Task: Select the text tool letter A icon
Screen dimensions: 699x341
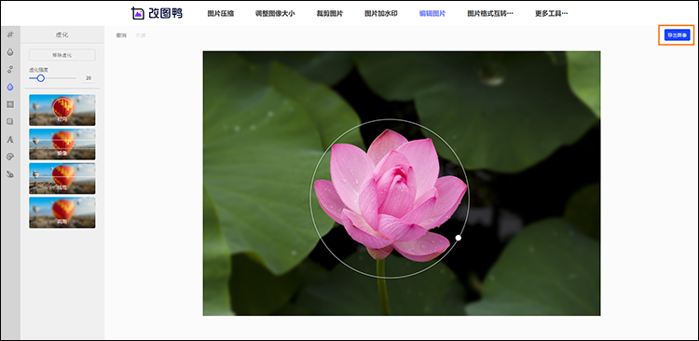Action: 10,140
